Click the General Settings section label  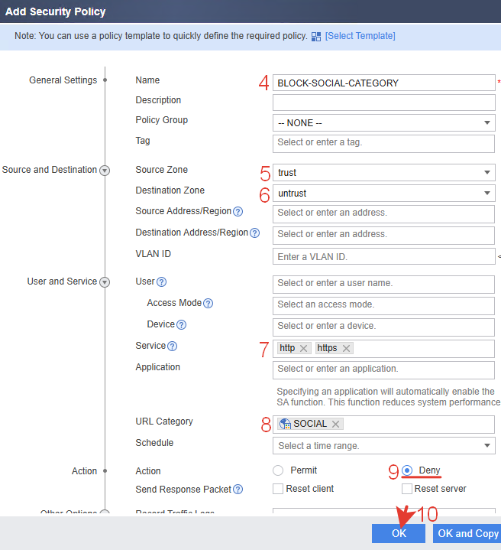point(63,80)
